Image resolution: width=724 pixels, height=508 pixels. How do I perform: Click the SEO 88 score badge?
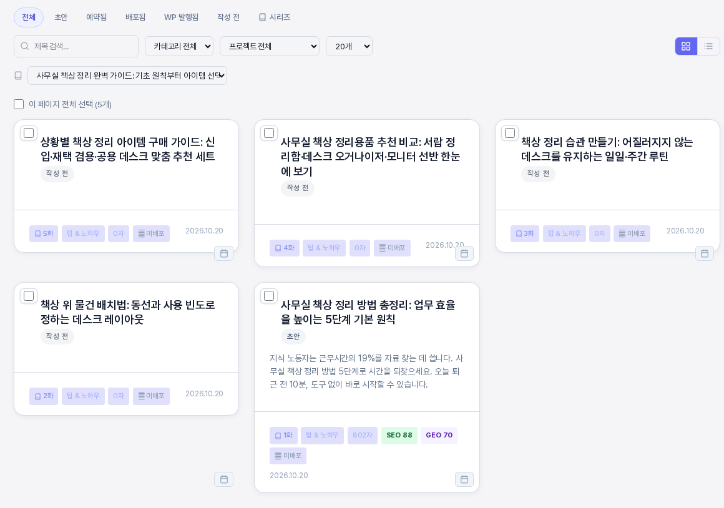pos(399,436)
